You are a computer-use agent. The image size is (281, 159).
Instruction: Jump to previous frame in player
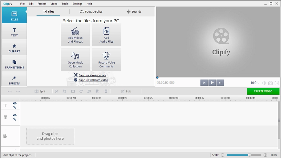(x=204, y=83)
